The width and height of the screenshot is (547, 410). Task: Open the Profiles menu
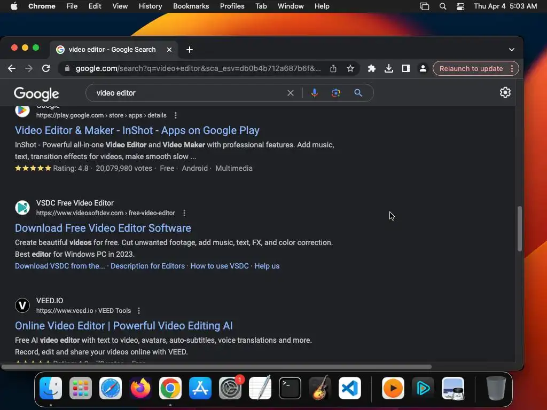(232, 6)
